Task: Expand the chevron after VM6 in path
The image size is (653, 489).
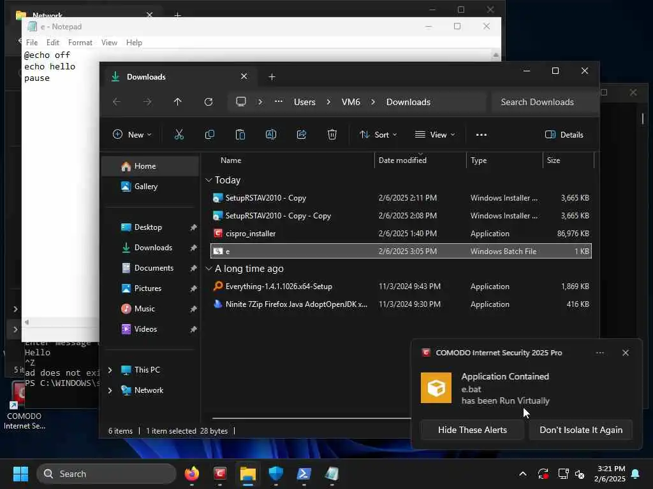Action: tap(372, 102)
